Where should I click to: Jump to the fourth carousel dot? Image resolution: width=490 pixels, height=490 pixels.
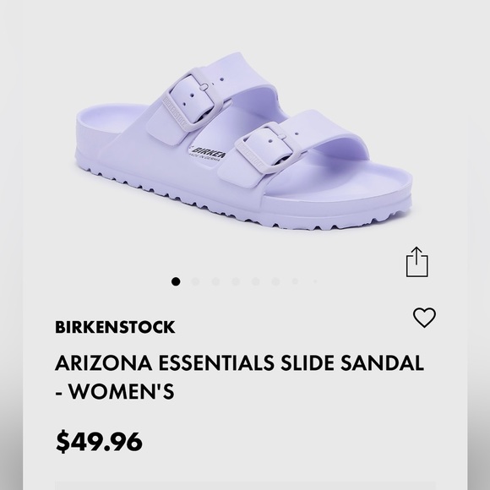point(236,281)
